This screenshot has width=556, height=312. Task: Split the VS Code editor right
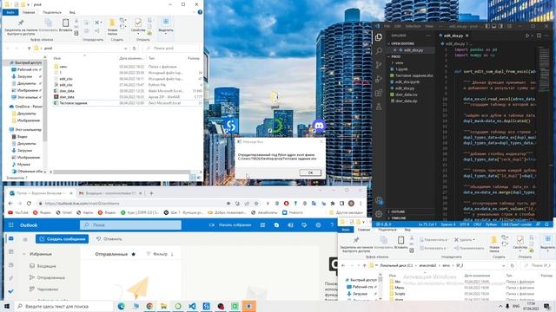point(539,36)
